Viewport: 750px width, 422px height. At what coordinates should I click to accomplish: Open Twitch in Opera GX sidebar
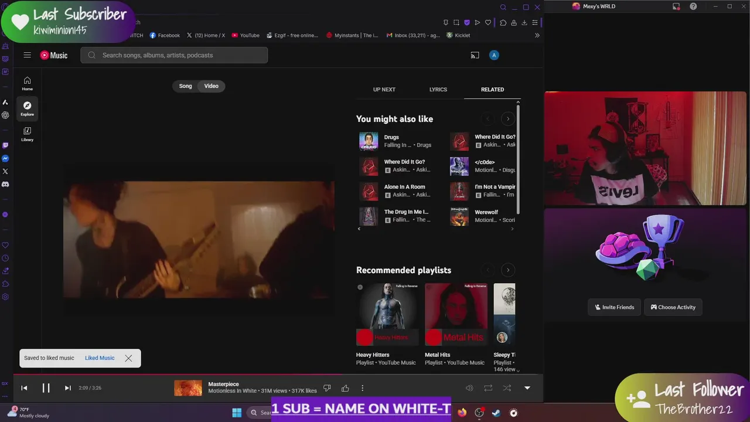[5, 145]
